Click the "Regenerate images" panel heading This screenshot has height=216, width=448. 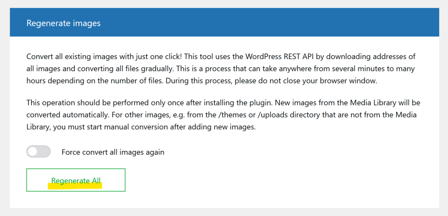pos(63,23)
